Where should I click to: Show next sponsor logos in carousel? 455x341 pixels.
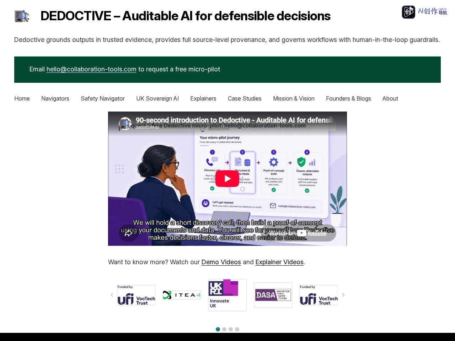tap(343, 295)
